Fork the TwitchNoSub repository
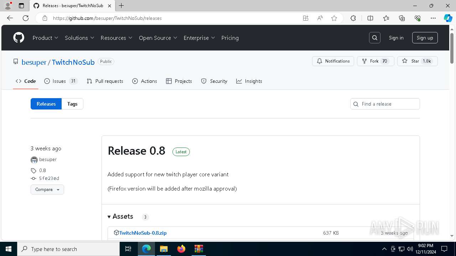The height and width of the screenshot is (256, 456). (x=375, y=61)
